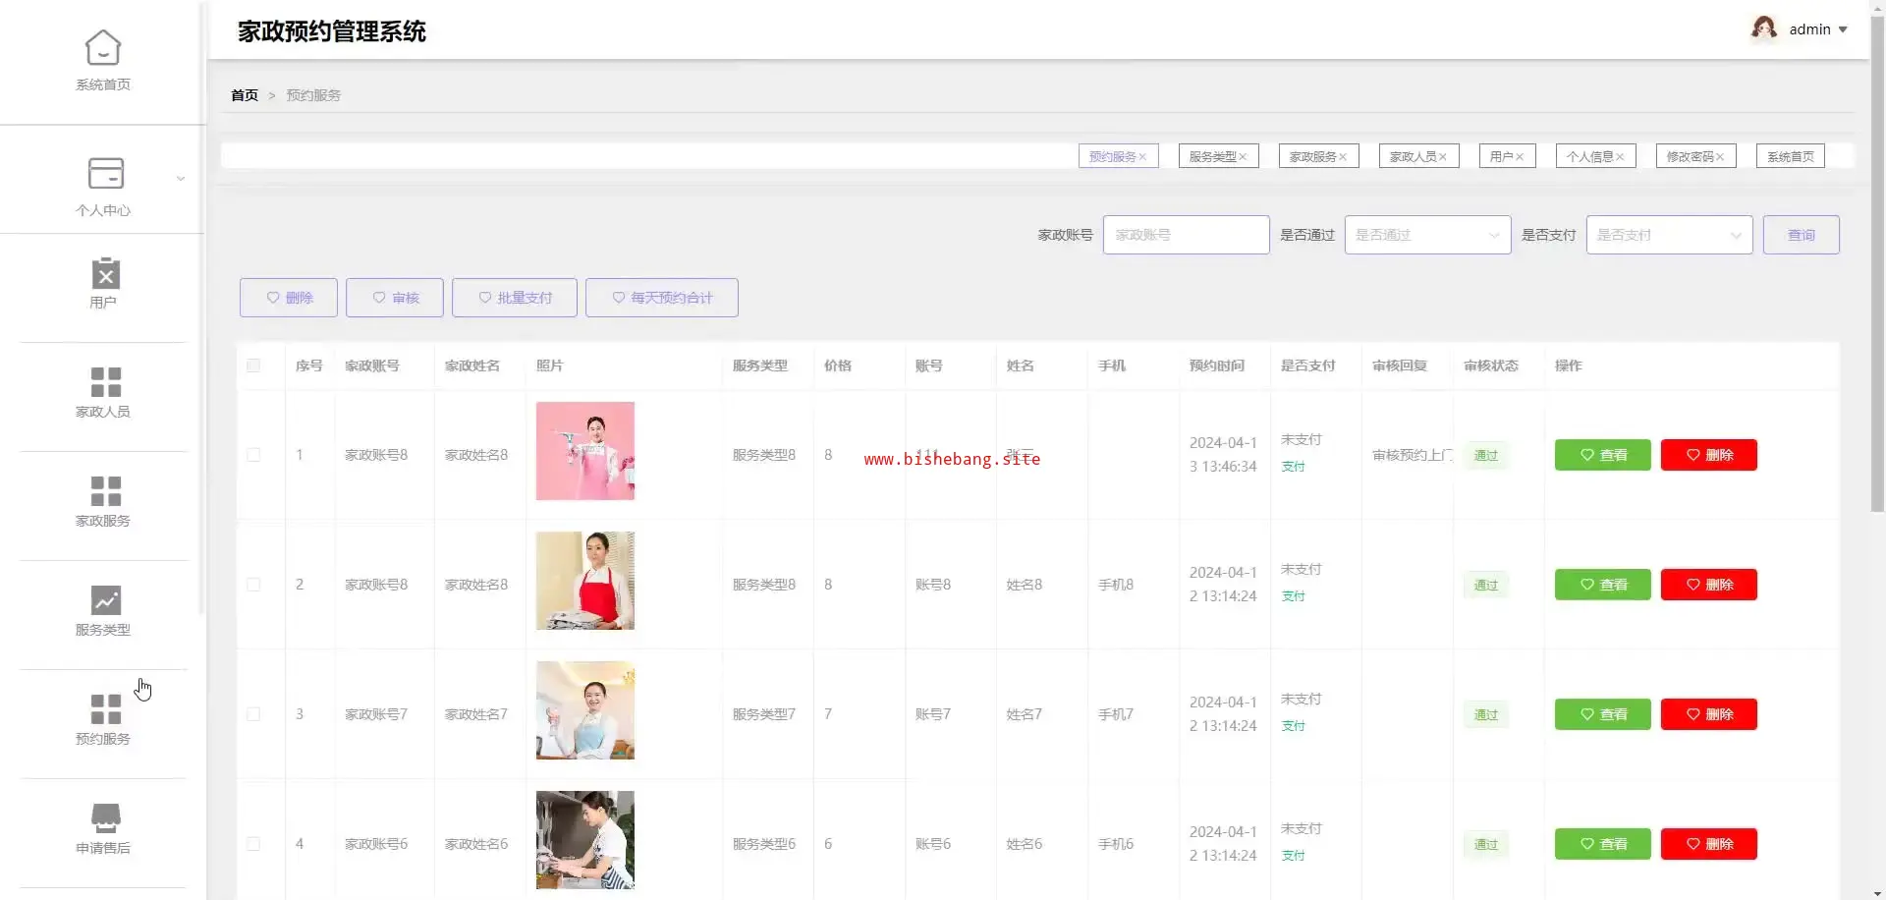Viewport: 1886px width, 900px height.
Task: Open the 是否支付 dropdown filter
Action: [x=1669, y=235]
